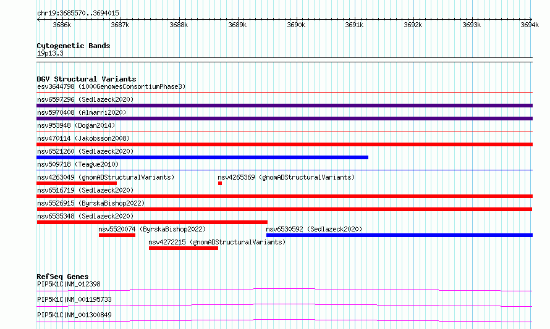Click the 3688k ruler tick label
550x329 pixels.
pyautogui.click(x=179, y=25)
